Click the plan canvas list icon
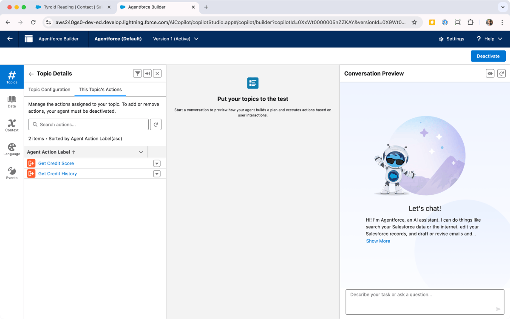The width and height of the screenshot is (510, 319). (253, 83)
